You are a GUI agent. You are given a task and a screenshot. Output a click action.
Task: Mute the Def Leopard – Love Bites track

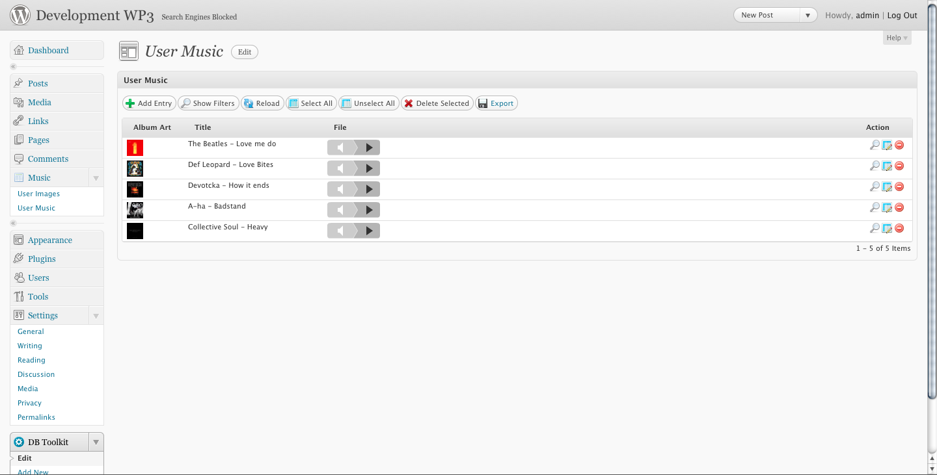[x=340, y=168]
